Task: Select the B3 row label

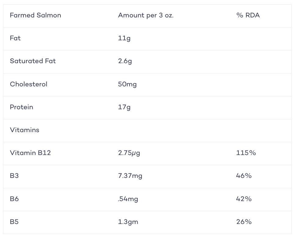Action: click(14, 176)
